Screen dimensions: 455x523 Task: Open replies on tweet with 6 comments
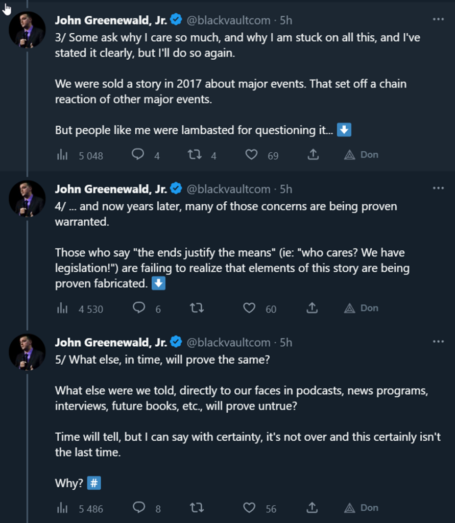point(139,308)
